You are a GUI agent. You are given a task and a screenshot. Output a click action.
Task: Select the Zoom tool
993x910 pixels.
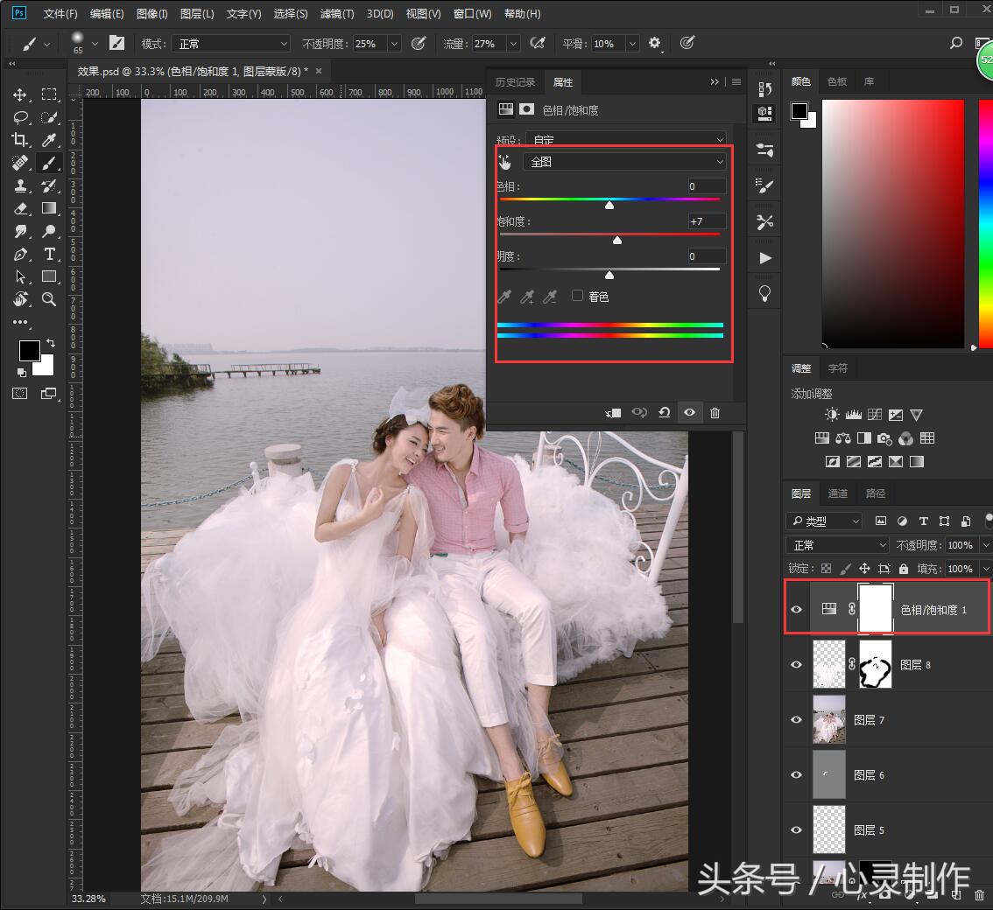pyautogui.click(x=49, y=299)
